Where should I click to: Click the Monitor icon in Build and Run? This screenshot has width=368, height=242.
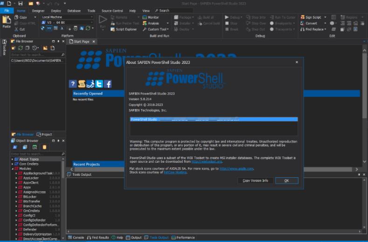pos(145,17)
